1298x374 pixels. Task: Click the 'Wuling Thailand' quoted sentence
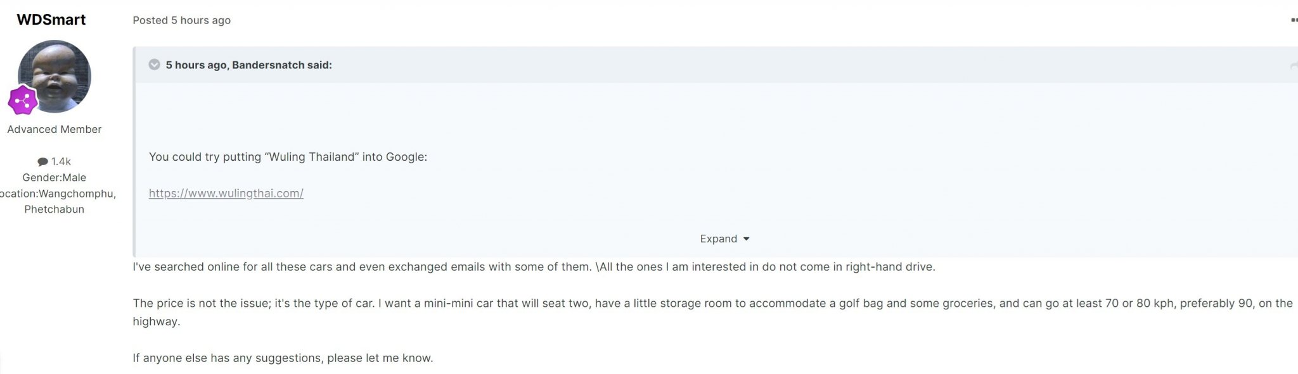[288, 157]
